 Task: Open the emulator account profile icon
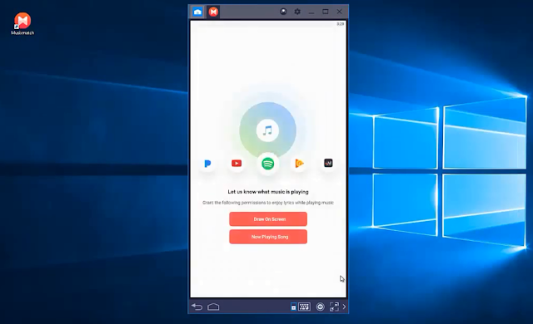pyautogui.click(x=283, y=12)
